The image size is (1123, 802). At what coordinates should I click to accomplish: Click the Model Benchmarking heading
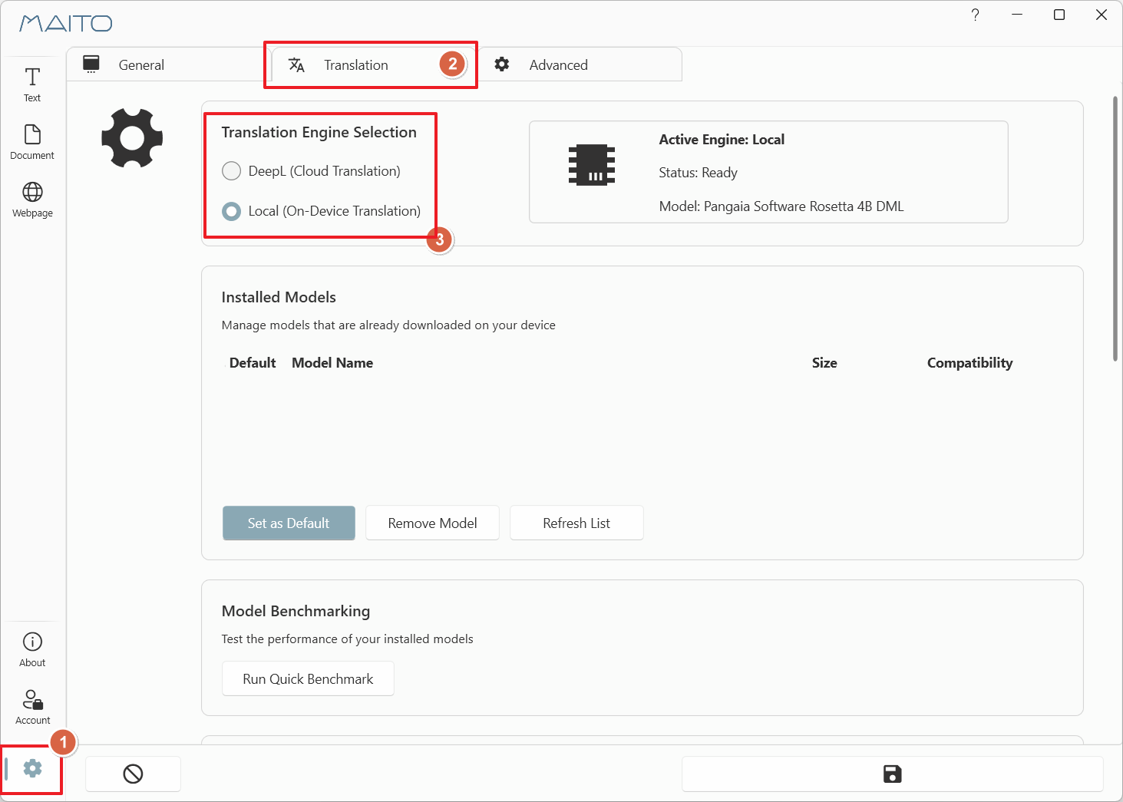pos(296,611)
